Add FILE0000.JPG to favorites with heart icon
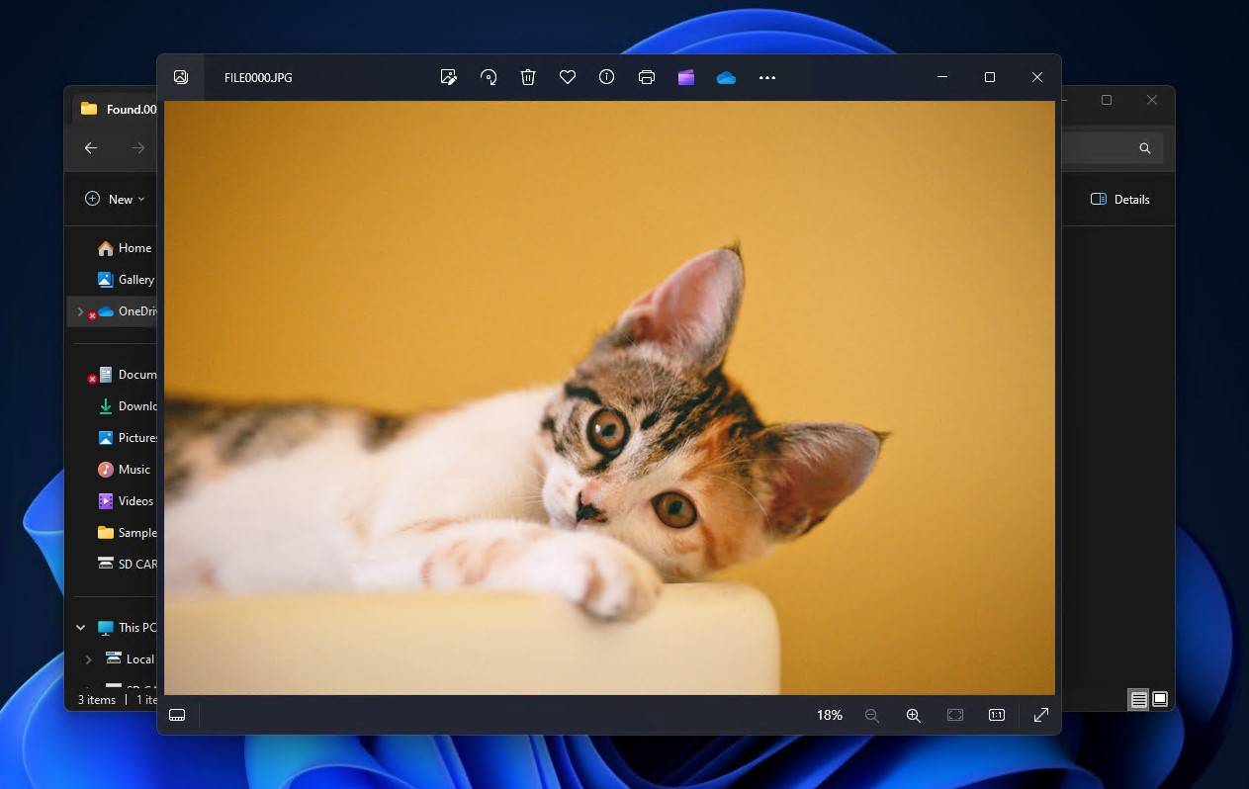 pyautogui.click(x=568, y=77)
